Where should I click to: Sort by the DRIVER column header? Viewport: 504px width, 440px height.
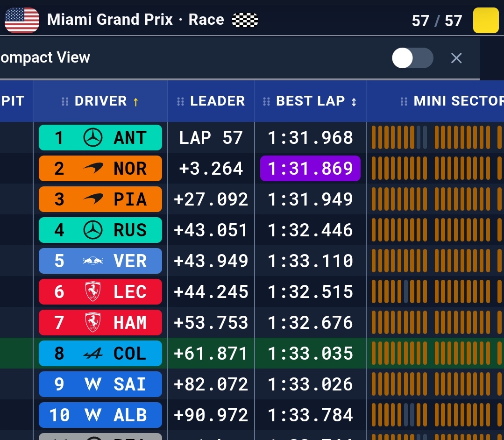100,101
